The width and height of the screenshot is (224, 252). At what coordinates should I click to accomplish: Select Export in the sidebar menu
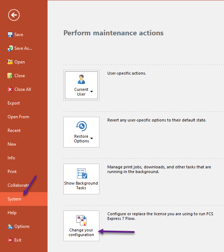point(14,103)
